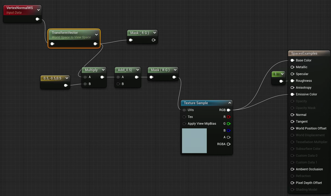Expand the constant 1 node chevron
This screenshot has width=331, height=196.
(x=282, y=74)
